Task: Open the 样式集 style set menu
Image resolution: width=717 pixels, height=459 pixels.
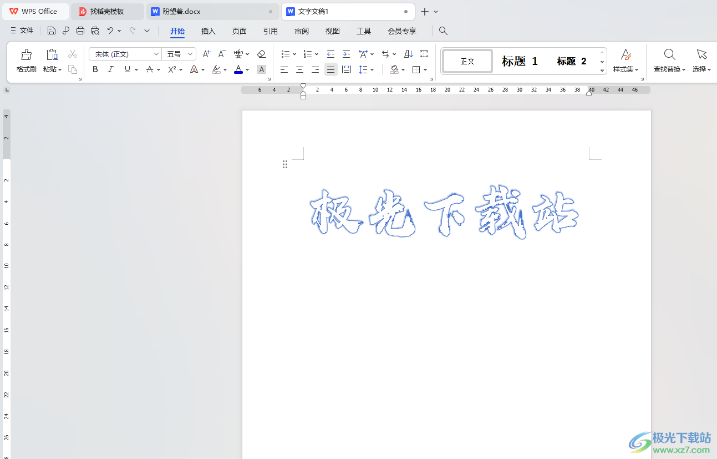Action: click(x=626, y=61)
